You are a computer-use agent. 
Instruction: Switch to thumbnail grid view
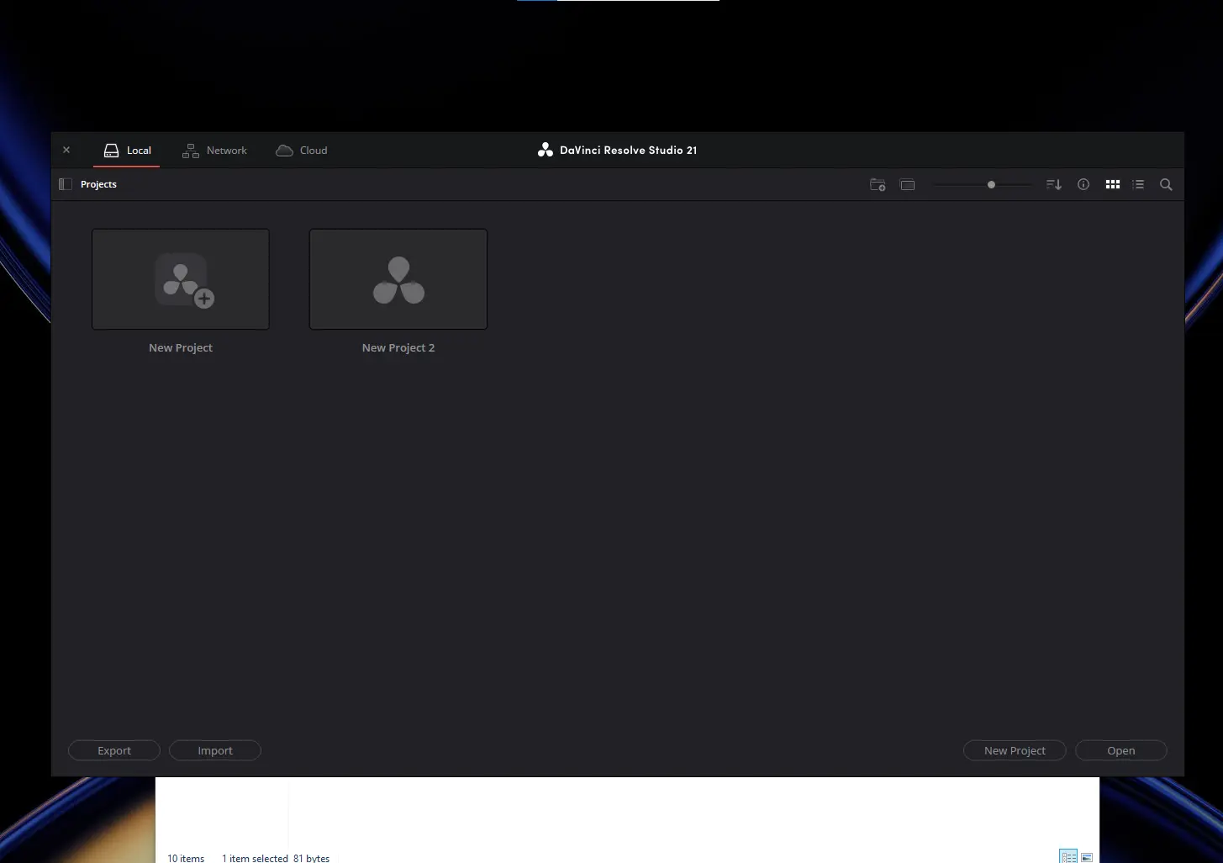pos(1113,184)
